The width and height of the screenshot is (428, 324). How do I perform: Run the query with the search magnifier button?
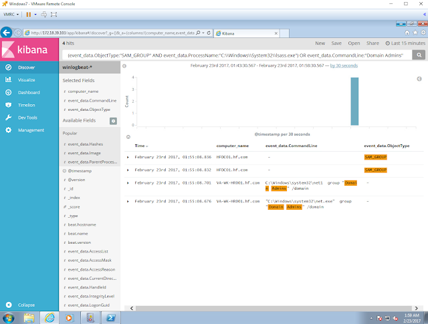(419, 55)
